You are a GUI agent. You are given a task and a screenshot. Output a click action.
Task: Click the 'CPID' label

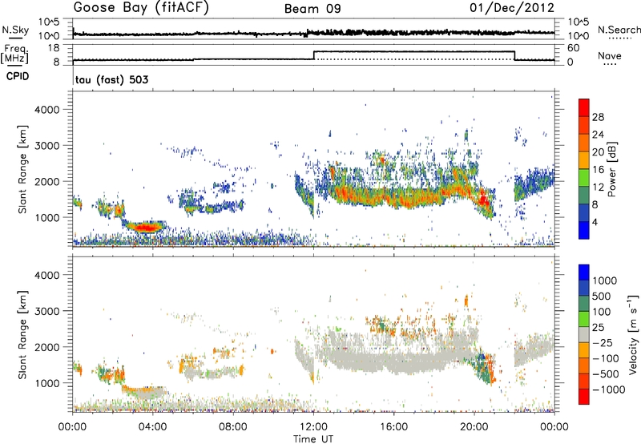(18, 76)
